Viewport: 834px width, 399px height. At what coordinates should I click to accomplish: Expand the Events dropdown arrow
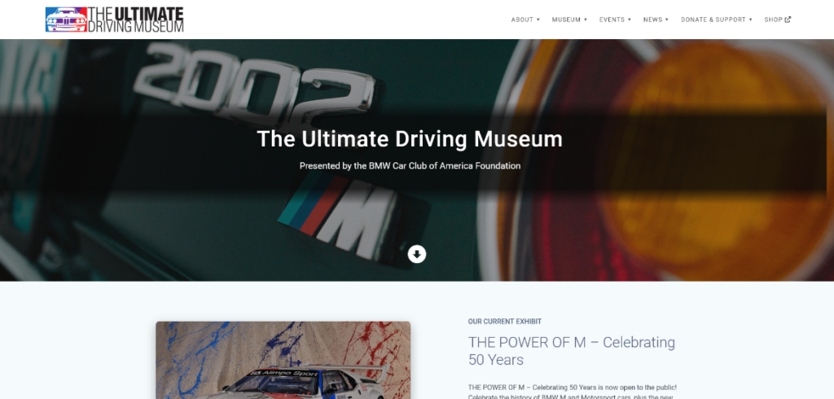(x=630, y=20)
